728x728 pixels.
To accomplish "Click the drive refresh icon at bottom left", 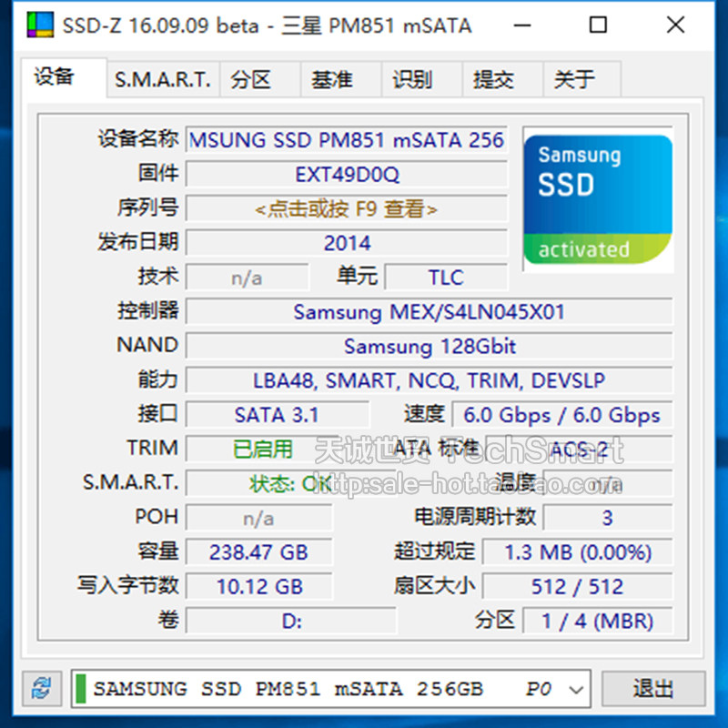I will pyautogui.click(x=42, y=689).
